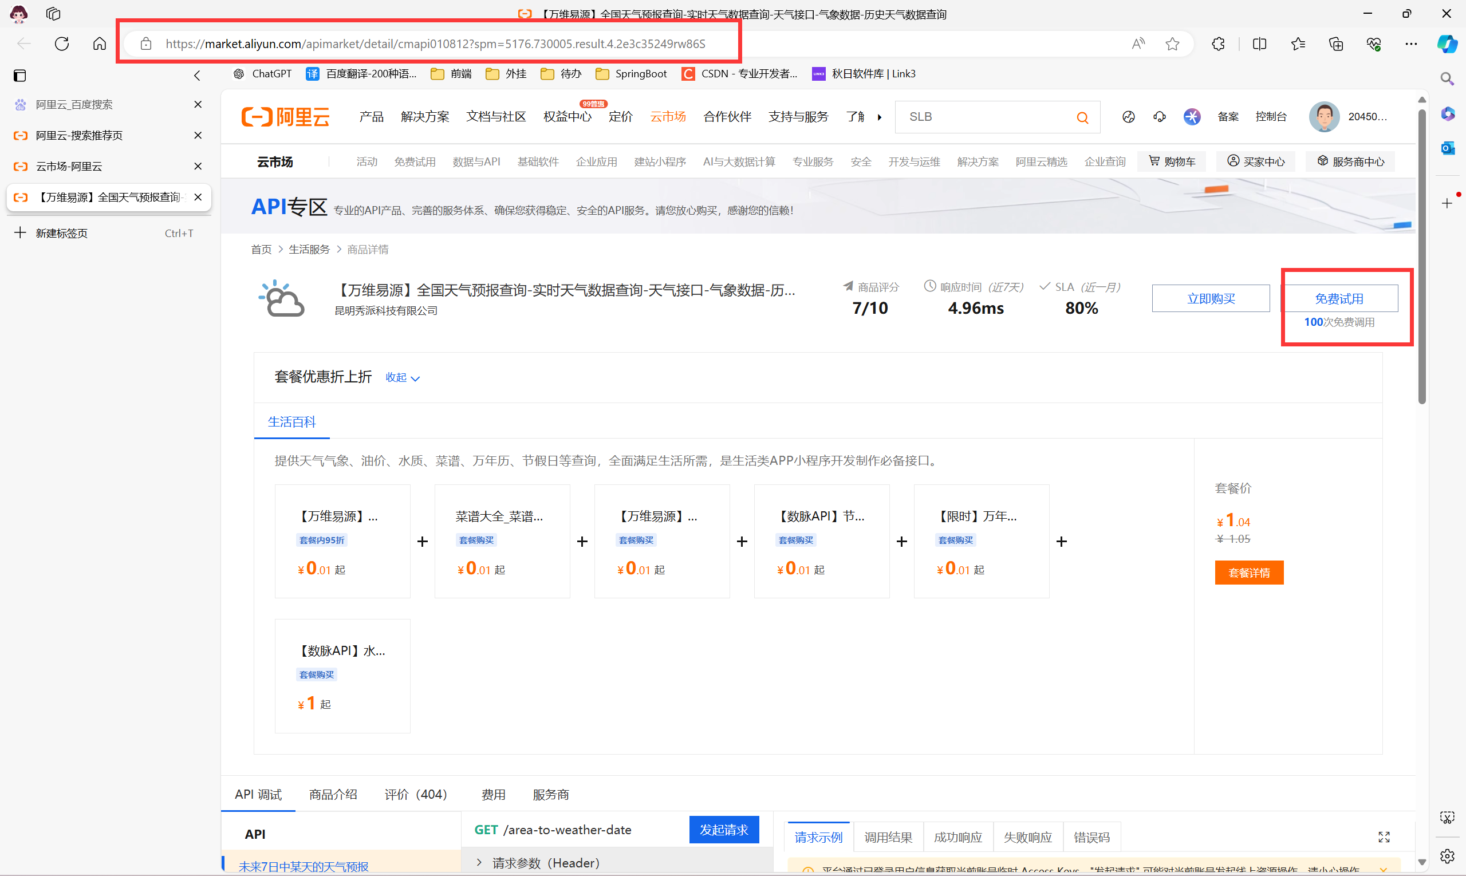Add page to favorites star icon
The image size is (1466, 876).
1172,44
